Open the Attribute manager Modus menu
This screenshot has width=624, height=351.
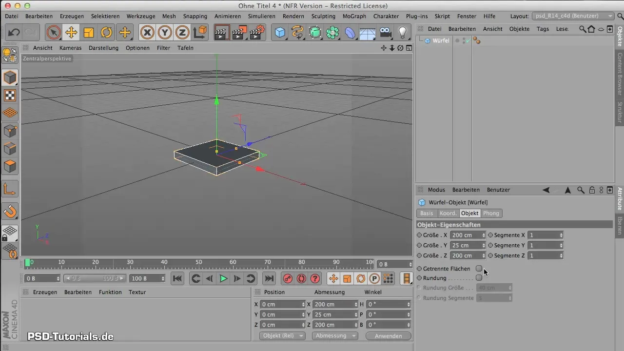(436, 190)
